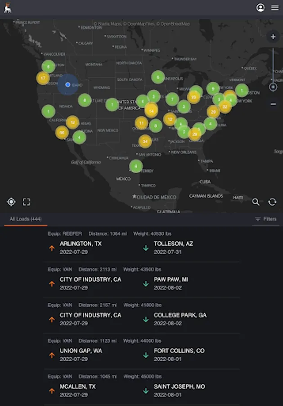Open the 12-load cluster near Las Vegas
283x406 pixels.
pos(72,122)
